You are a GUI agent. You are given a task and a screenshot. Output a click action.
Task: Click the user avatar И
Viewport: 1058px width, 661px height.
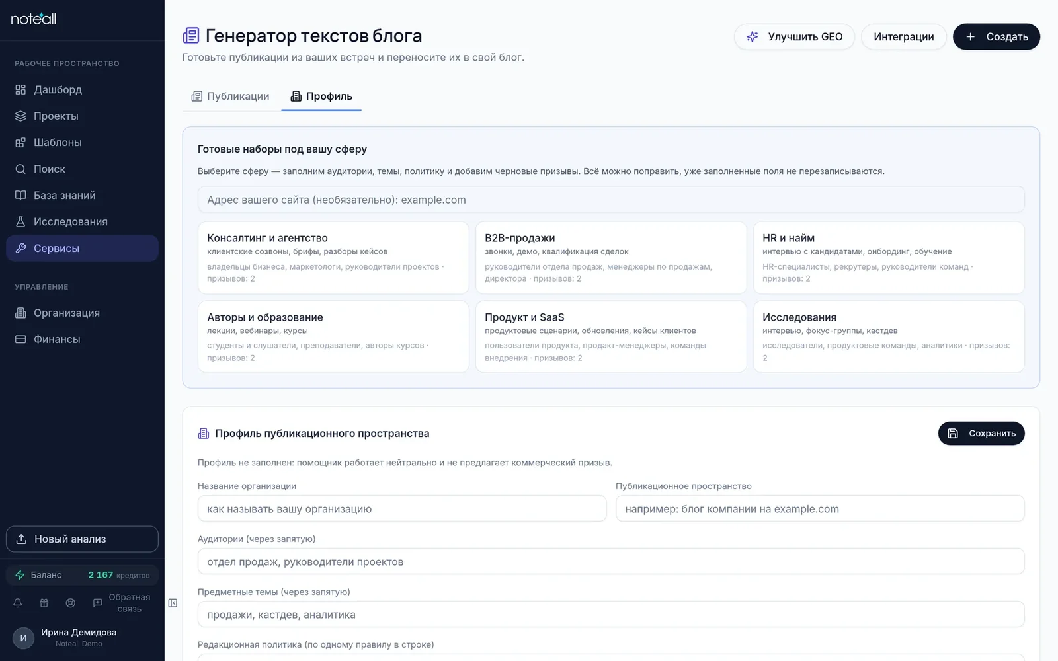coord(23,638)
